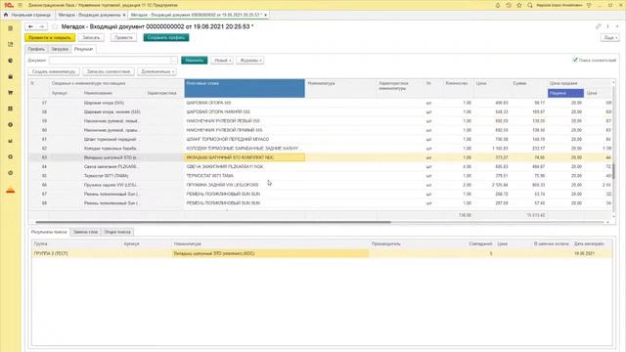
Task: Click the Наценка column header
Action: 565,93
